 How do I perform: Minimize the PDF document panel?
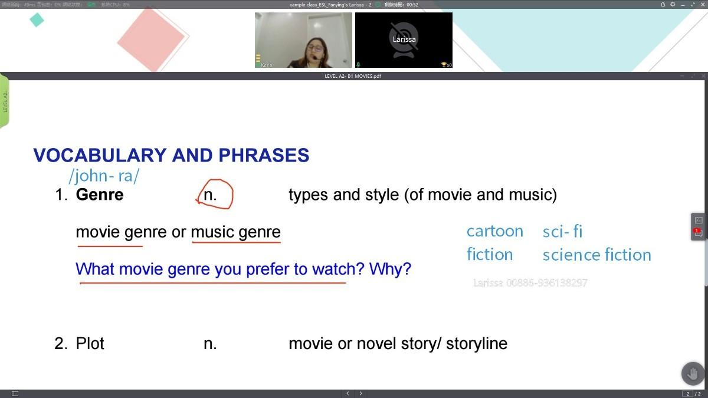pyautogui.click(x=682, y=76)
